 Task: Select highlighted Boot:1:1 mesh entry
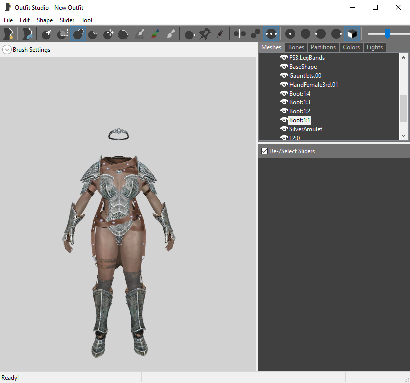[x=300, y=120]
